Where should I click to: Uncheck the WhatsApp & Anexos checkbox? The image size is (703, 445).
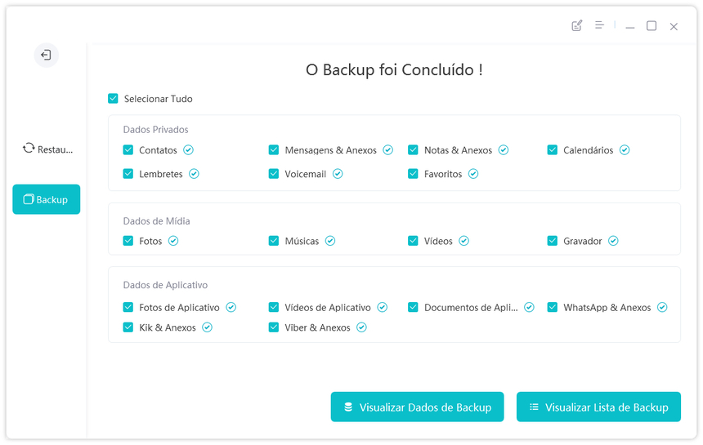click(x=553, y=307)
